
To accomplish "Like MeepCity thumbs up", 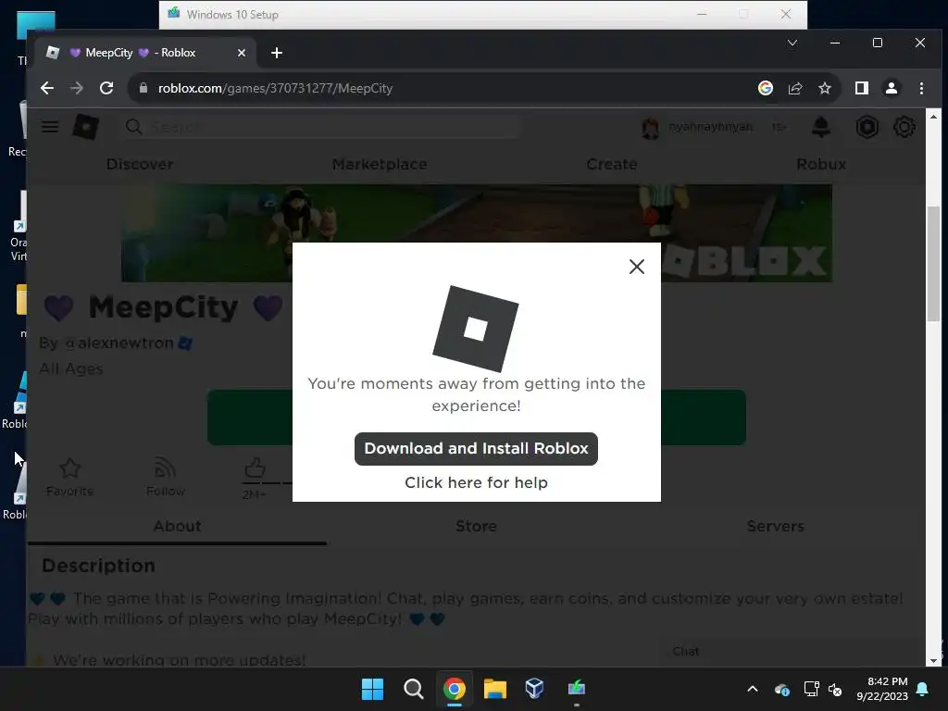I will coord(255,468).
